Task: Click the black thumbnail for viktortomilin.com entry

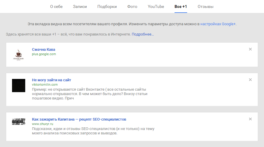Action: pyautogui.click(x=18, y=85)
